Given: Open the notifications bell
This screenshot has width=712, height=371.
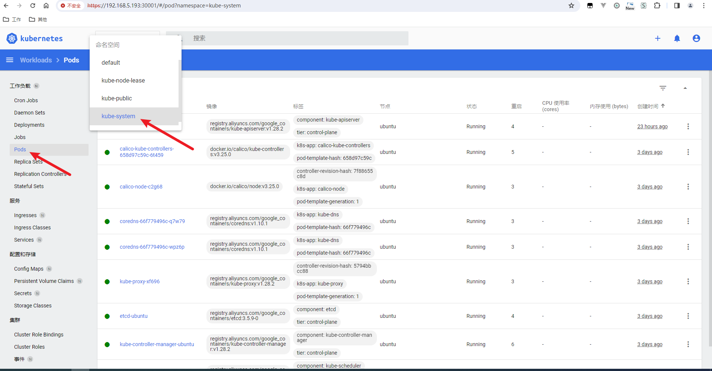Looking at the screenshot, I should (677, 38).
